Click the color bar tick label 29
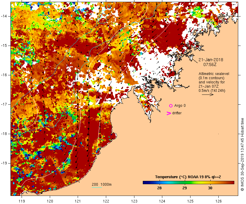Image resolution: width=246 pixels, height=204 pixels. [185, 188]
